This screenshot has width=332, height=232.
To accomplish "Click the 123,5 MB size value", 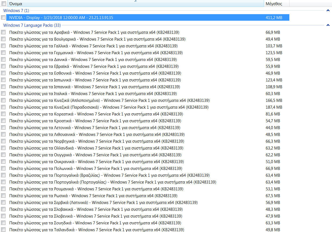I will [x=274, y=53].
